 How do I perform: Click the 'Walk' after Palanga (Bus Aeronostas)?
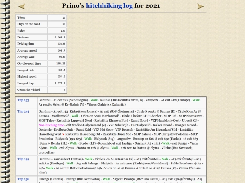point(107,179)
